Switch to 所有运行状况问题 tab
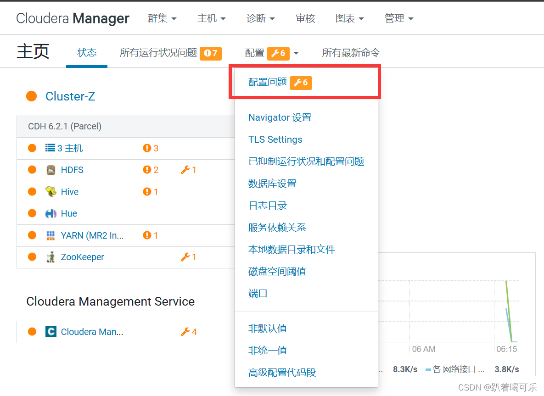The image size is (544, 396). click(158, 53)
